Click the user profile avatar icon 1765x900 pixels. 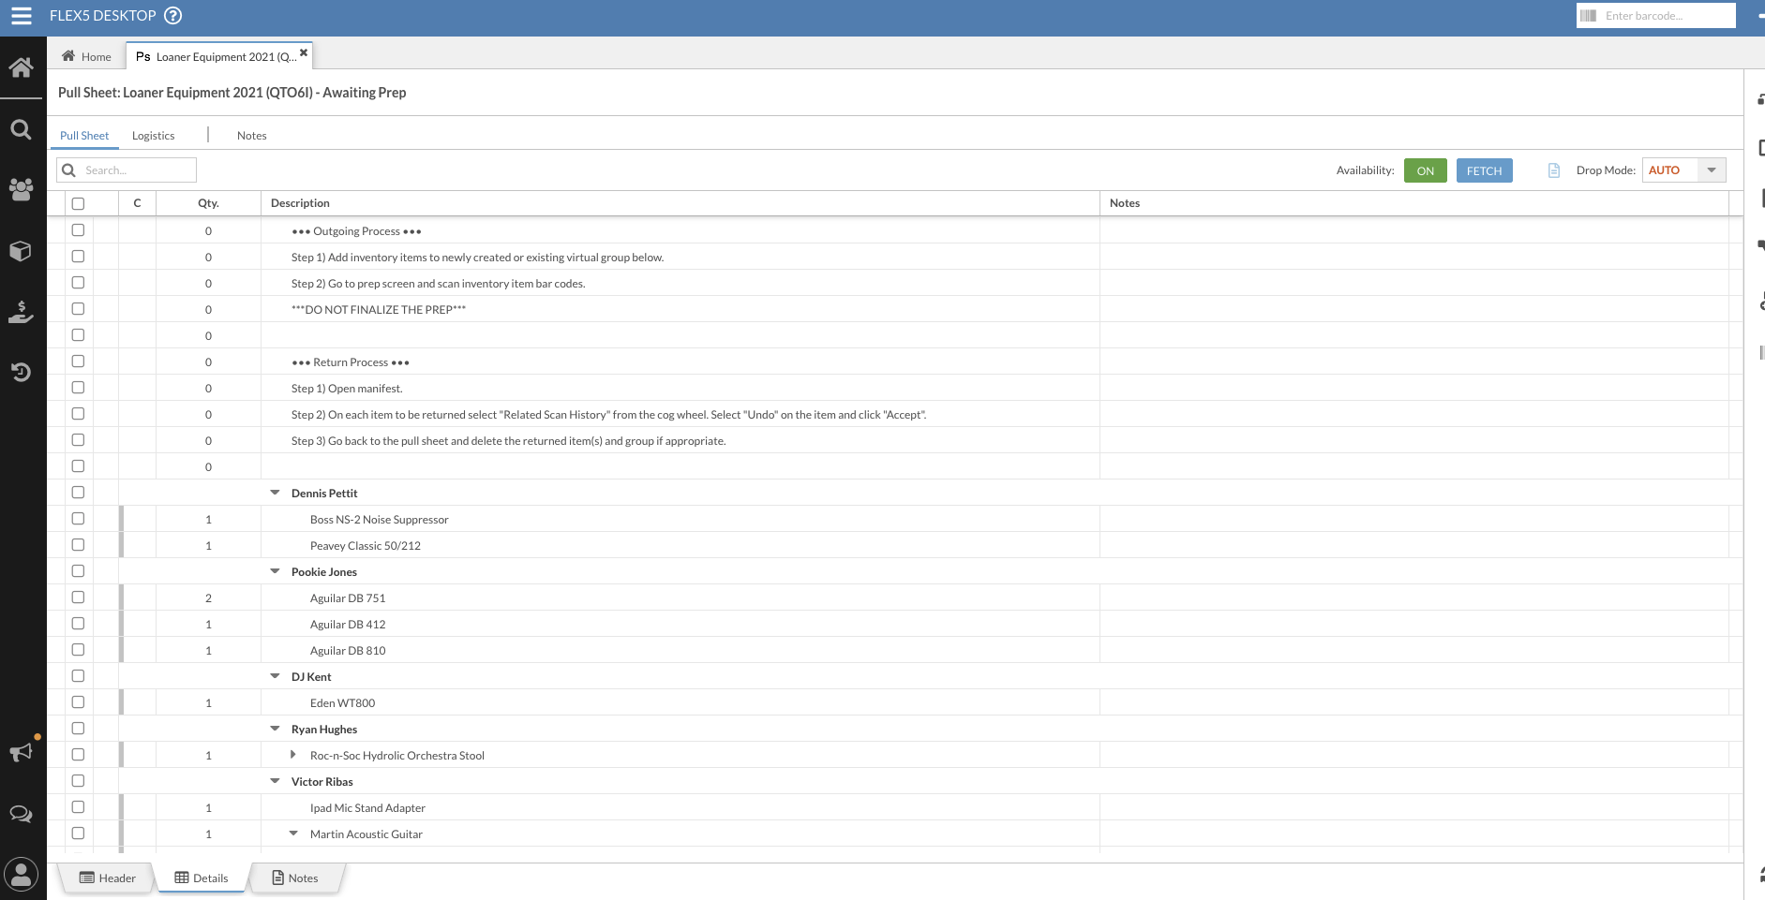tap(21, 875)
